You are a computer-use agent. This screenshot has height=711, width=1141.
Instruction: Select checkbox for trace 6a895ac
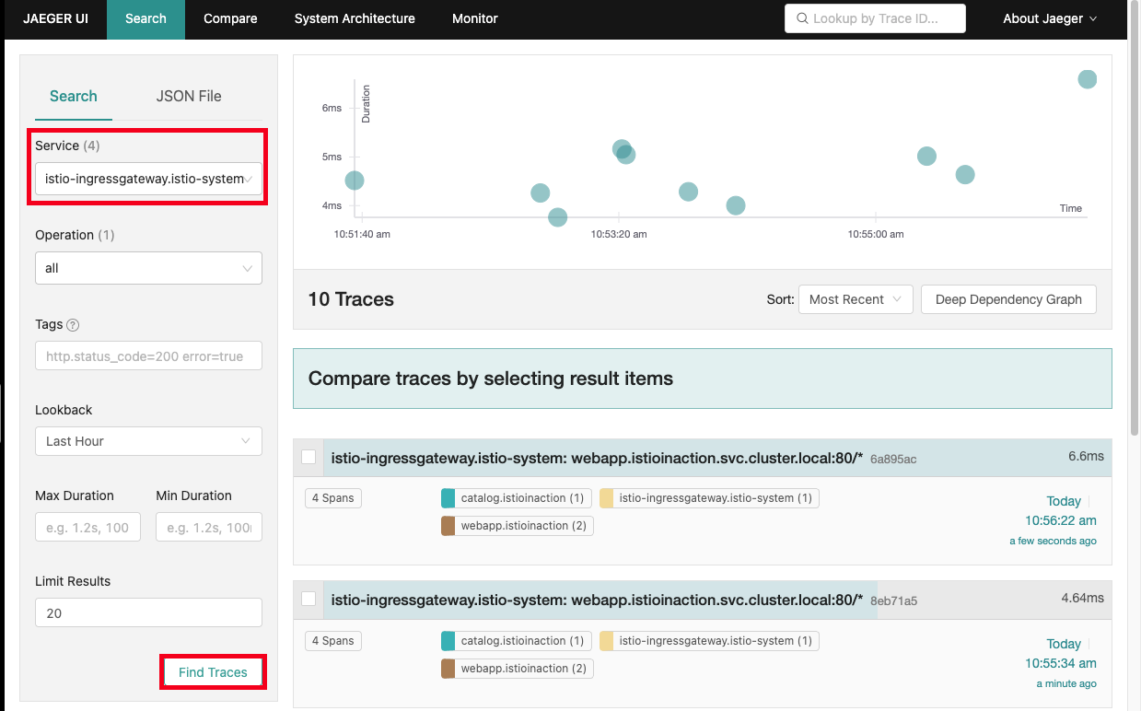click(x=309, y=457)
